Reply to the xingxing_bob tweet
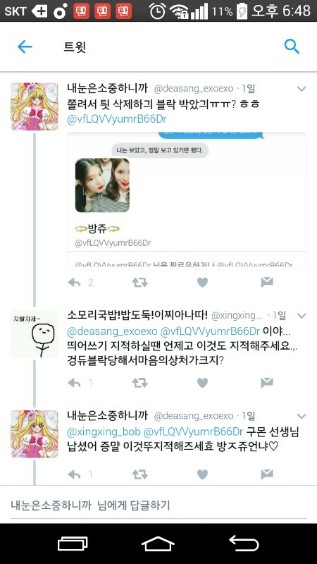Viewport: 317px width, 564px height. 74,384
